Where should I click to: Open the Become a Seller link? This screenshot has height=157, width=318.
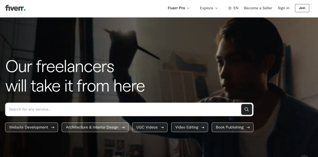pyautogui.click(x=258, y=8)
